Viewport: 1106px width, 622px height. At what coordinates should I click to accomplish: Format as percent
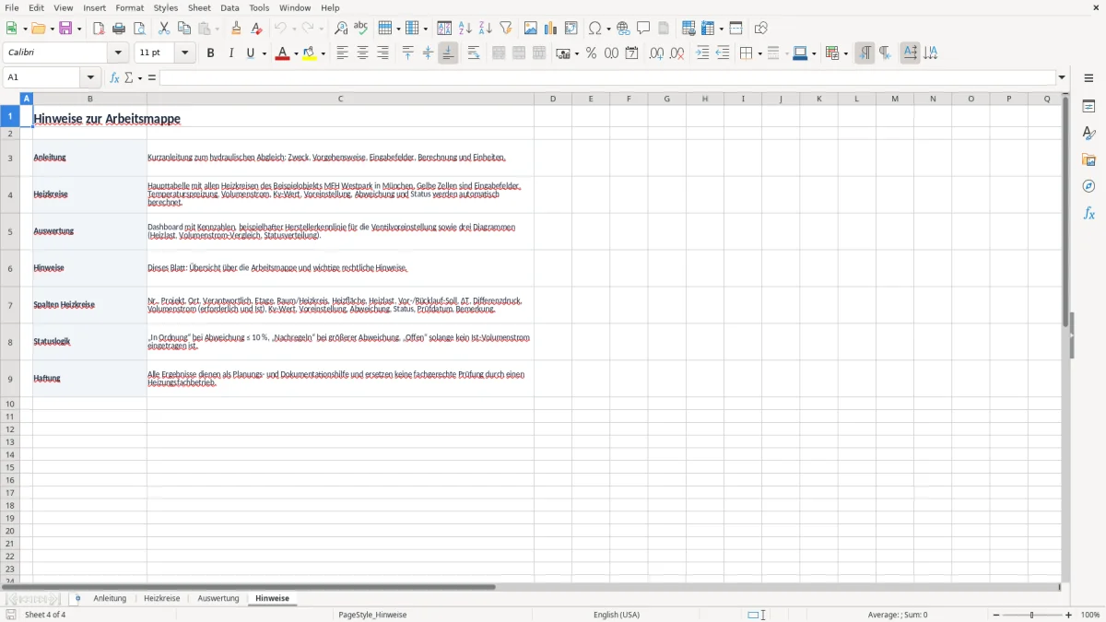click(591, 53)
